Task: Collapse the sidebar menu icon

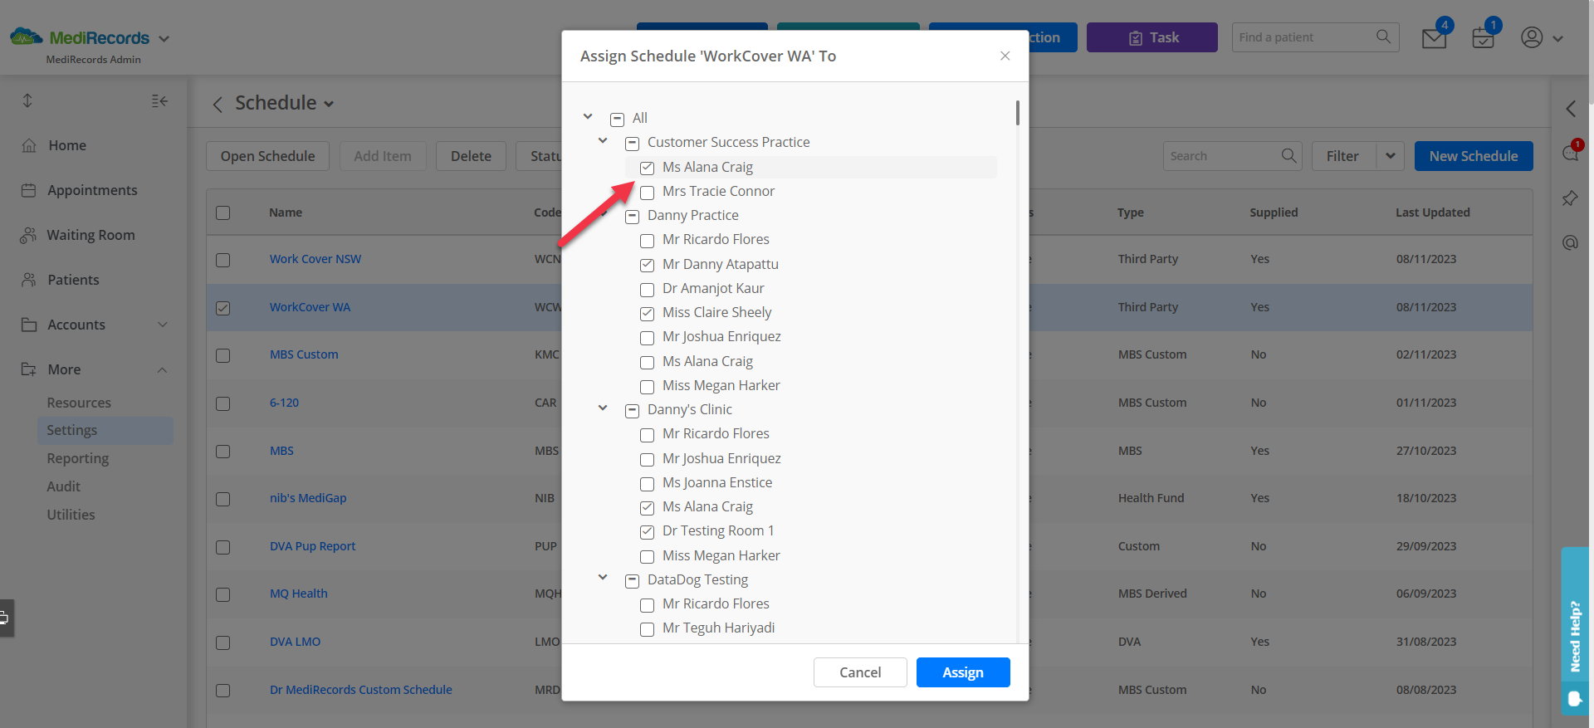Action: click(x=159, y=101)
